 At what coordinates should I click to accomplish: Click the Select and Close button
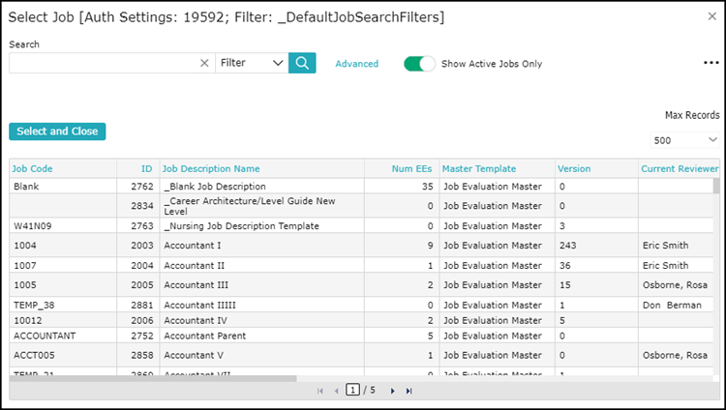pos(57,132)
